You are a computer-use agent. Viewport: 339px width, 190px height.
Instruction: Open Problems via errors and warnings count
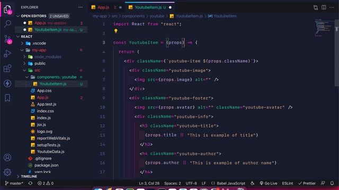(46, 183)
